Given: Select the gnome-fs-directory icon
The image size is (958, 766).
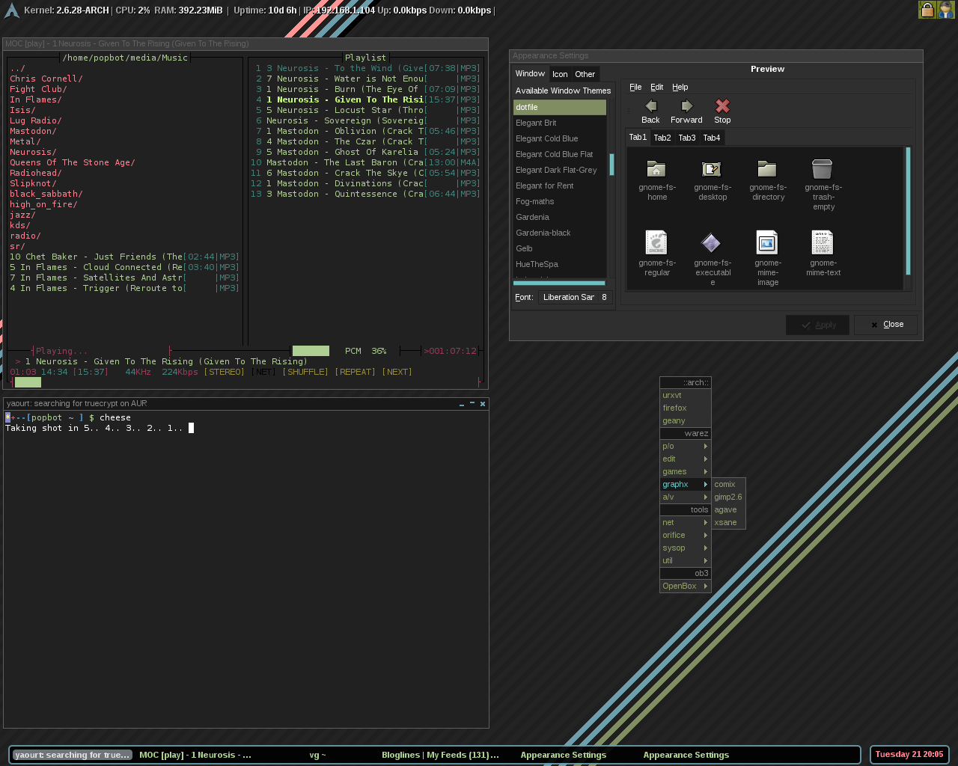Looking at the screenshot, I should tap(767, 169).
